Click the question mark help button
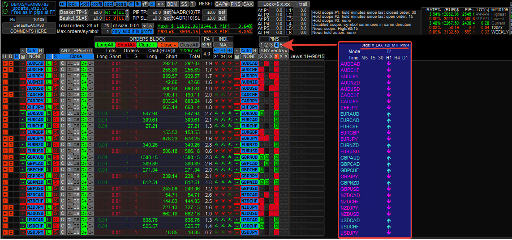 tap(193, 4)
